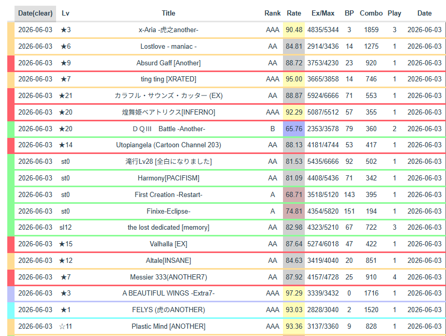Click BP value 151
This screenshot has width=446, height=336.
(x=349, y=211)
